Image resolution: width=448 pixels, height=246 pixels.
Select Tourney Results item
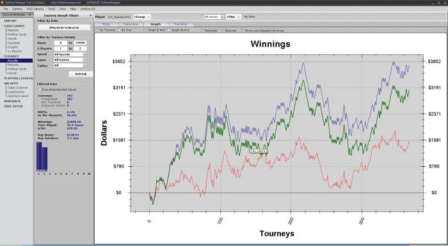[16, 61]
